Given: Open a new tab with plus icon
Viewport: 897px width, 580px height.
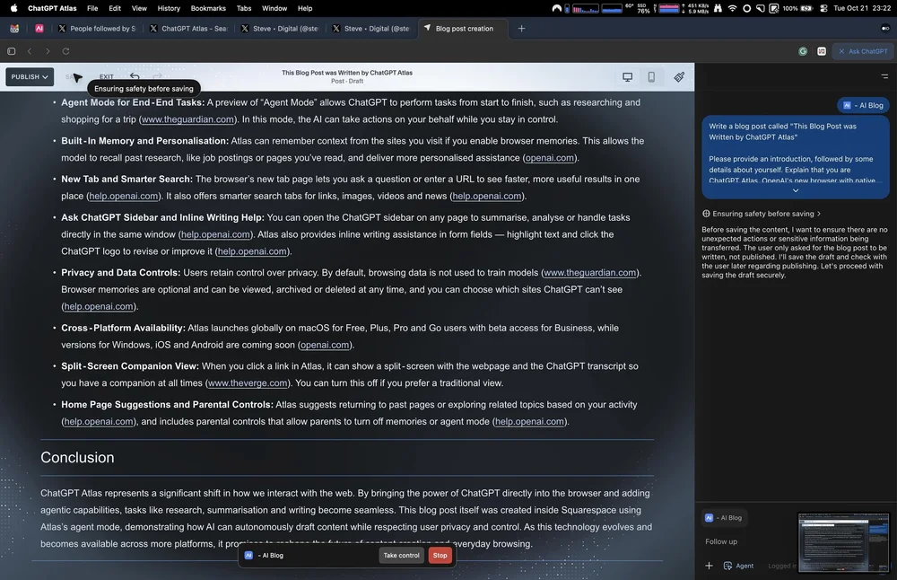Looking at the screenshot, I should 521,29.
